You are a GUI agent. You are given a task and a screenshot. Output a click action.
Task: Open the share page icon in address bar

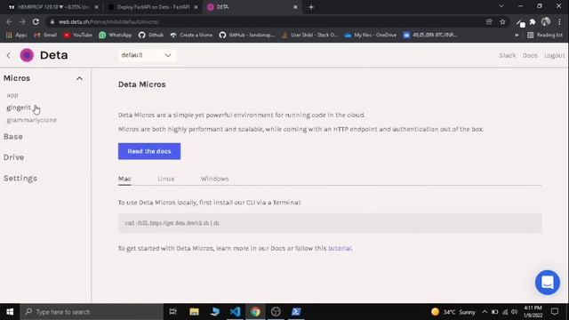click(489, 21)
